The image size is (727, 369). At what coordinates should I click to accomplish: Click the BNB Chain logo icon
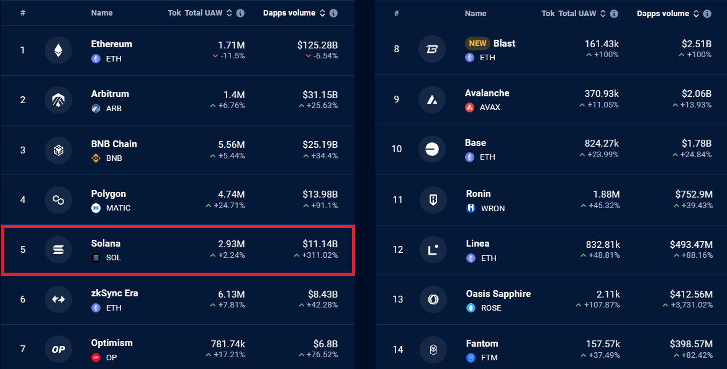pyautogui.click(x=58, y=150)
